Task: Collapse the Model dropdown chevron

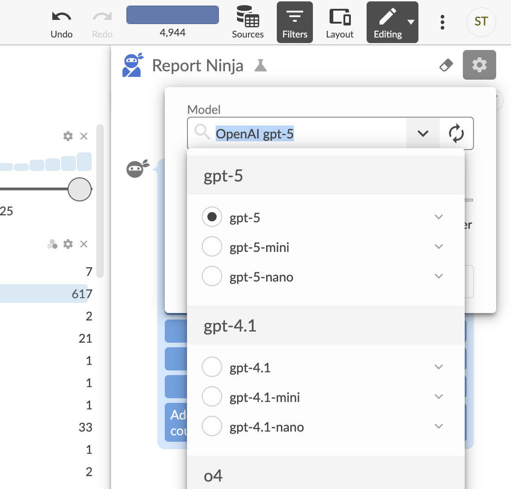Action: click(x=423, y=133)
